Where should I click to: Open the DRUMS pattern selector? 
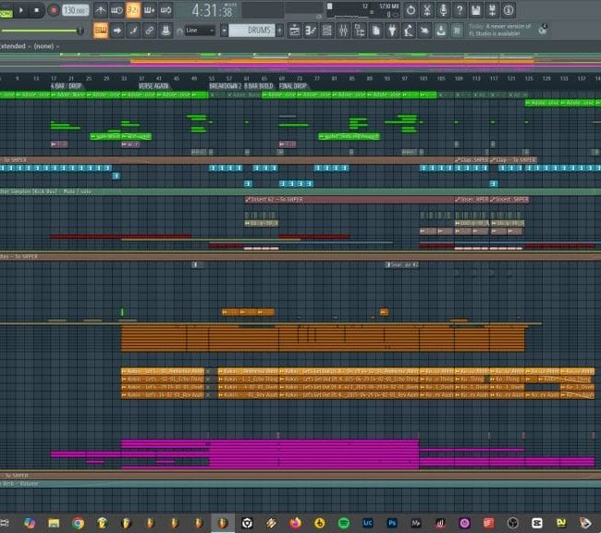(251, 30)
